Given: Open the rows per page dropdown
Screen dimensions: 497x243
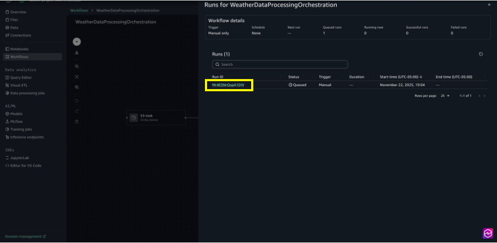Looking at the screenshot, I should click(x=444, y=96).
